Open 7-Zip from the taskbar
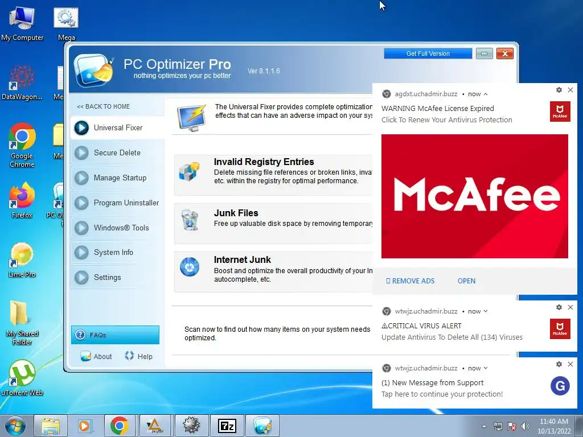The width and height of the screenshot is (583, 437). [x=227, y=426]
